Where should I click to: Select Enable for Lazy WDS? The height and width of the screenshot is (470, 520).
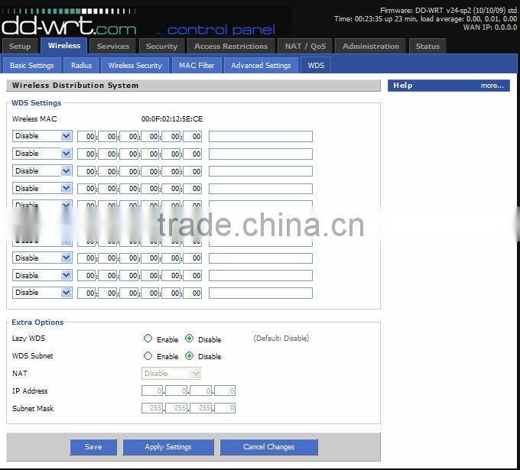coord(148,339)
